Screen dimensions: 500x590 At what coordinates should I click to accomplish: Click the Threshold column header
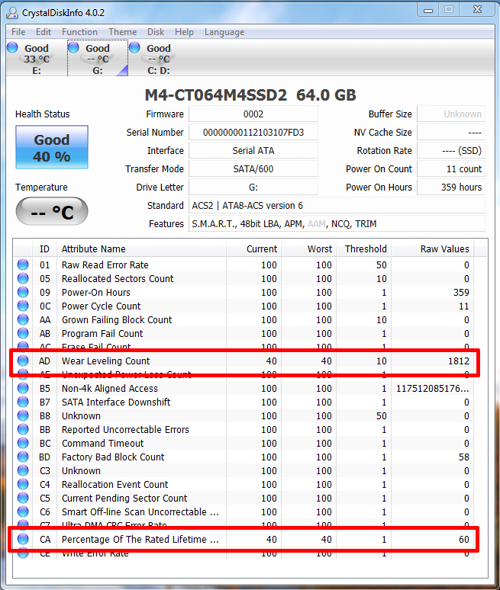tap(363, 249)
